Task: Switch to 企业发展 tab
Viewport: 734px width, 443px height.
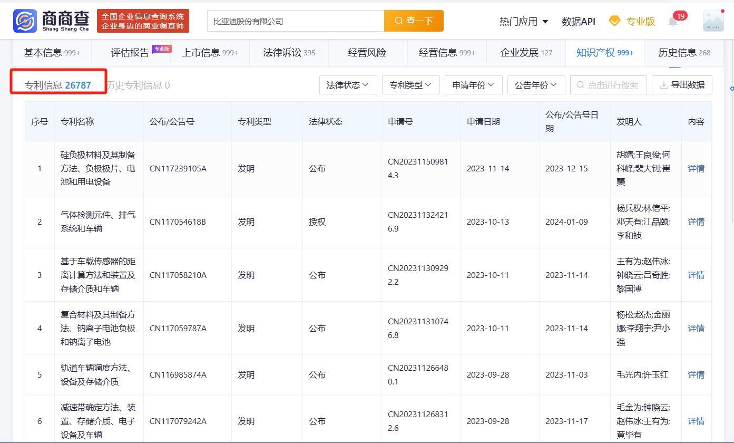Action: click(x=526, y=52)
